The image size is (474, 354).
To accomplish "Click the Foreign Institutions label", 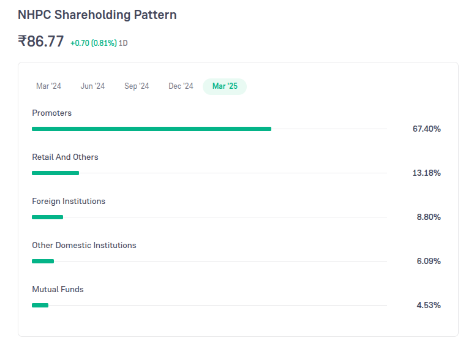I will (x=69, y=201).
